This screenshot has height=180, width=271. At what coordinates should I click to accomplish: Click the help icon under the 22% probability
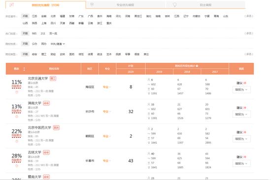(x=17, y=141)
